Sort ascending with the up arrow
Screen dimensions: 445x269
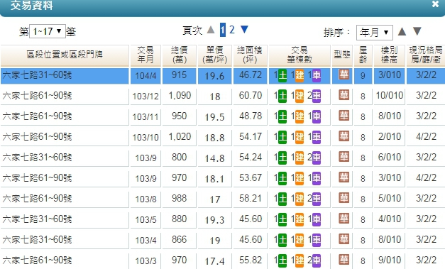[x=402, y=31]
